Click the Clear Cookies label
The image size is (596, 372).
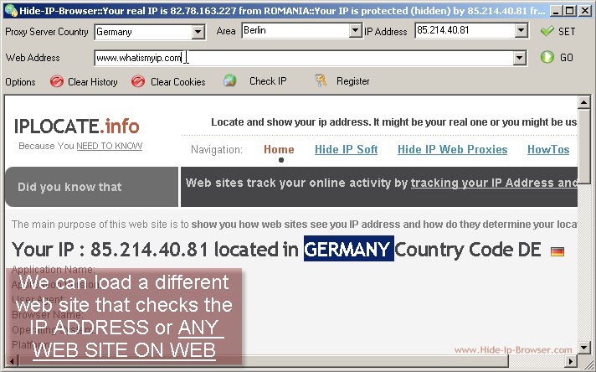178,82
